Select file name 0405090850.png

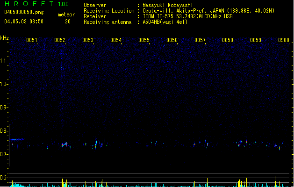point(24,12)
